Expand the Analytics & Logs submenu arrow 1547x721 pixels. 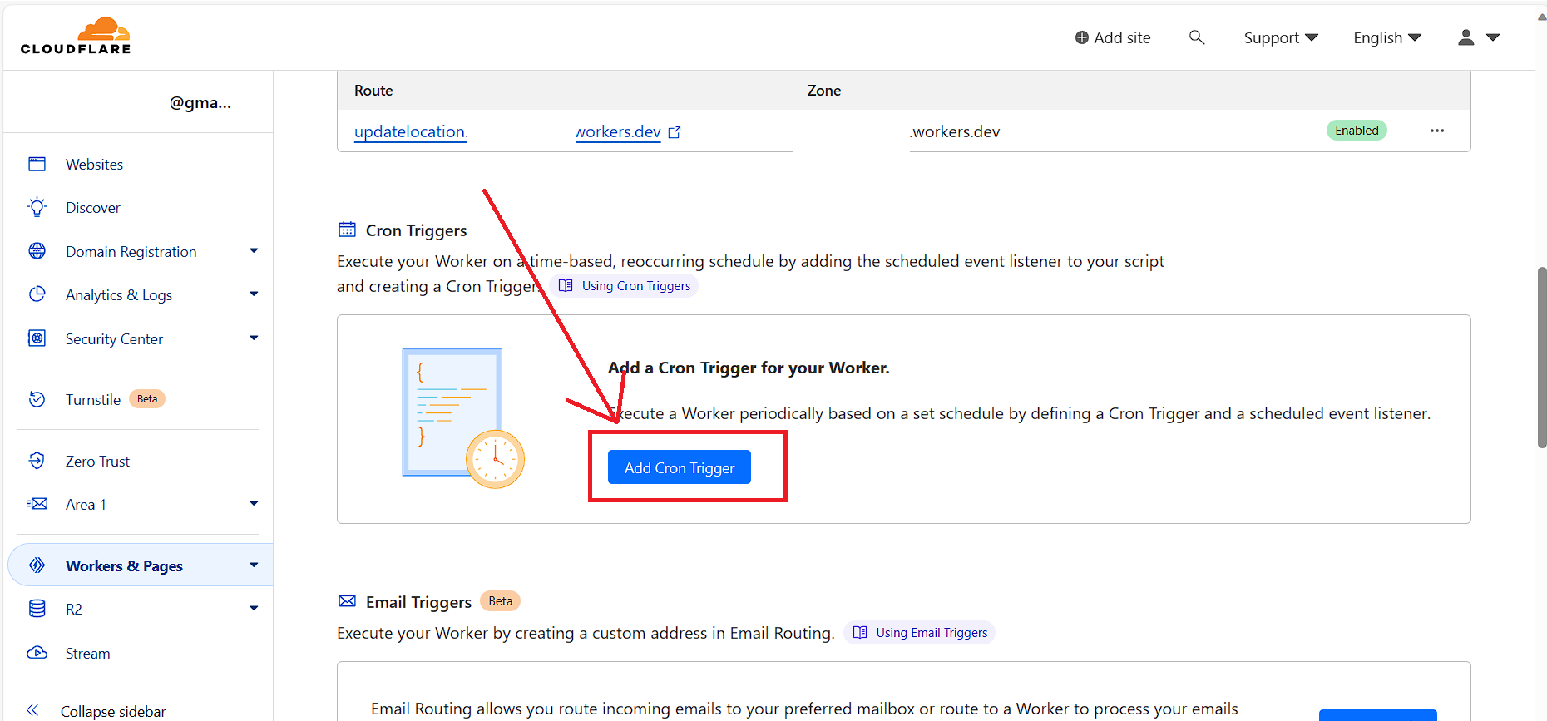(254, 294)
